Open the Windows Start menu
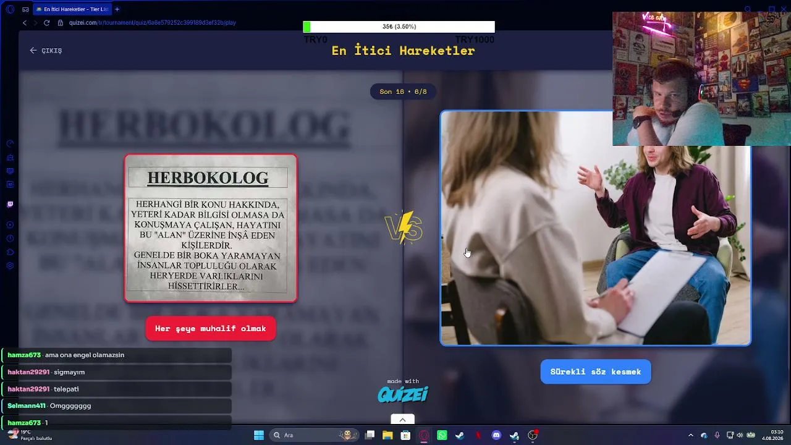The width and height of the screenshot is (791, 445). click(259, 435)
